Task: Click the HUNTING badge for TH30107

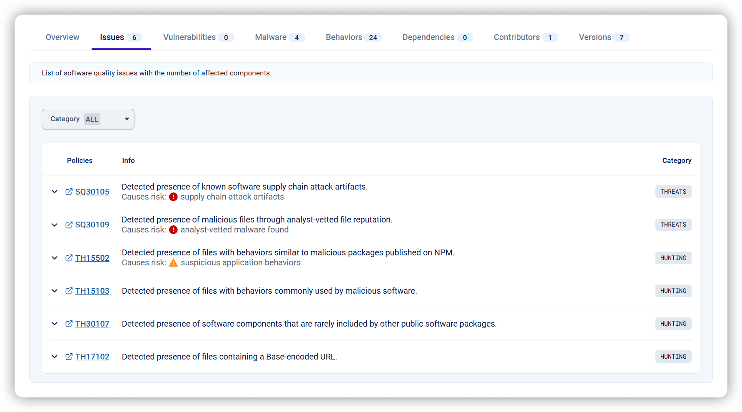Action: [673, 324]
